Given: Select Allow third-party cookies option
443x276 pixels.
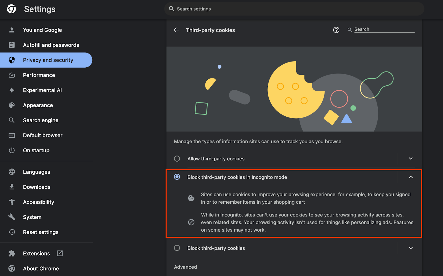Looking at the screenshot, I should coord(177,159).
